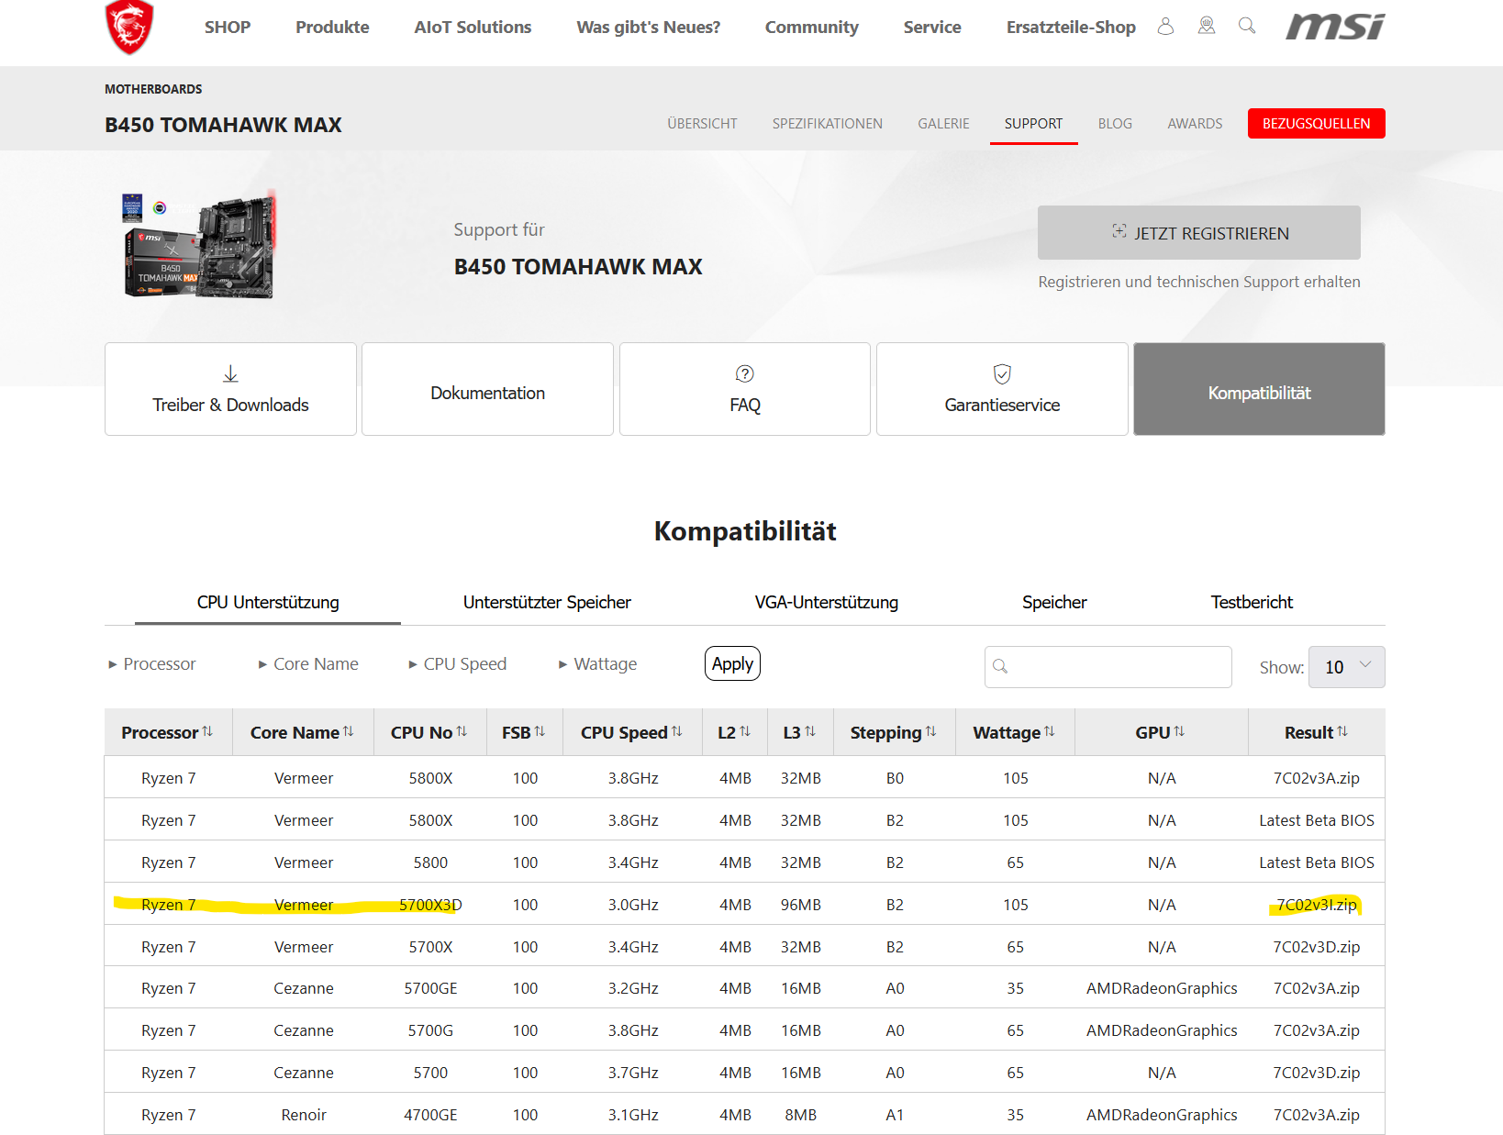This screenshot has width=1503, height=1135.
Task: Open Was gibt's Neues? menu
Action: (648, 28)
